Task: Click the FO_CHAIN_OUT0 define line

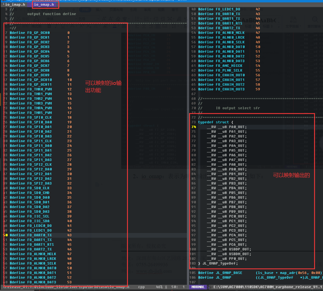Action: coord(229,75)
